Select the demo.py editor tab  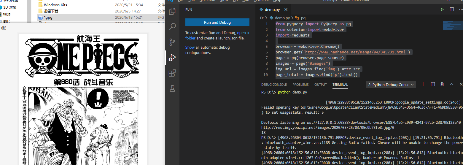coord(272,9)
